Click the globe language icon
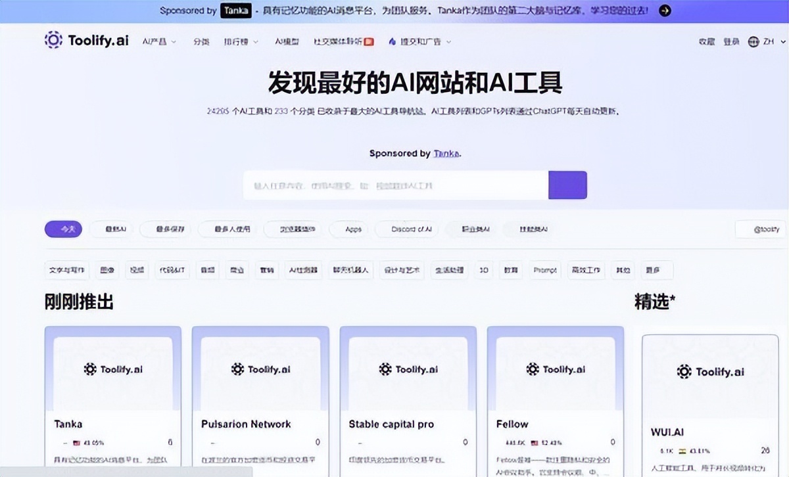Screen dimensions: 789x477 coord(753,41)
